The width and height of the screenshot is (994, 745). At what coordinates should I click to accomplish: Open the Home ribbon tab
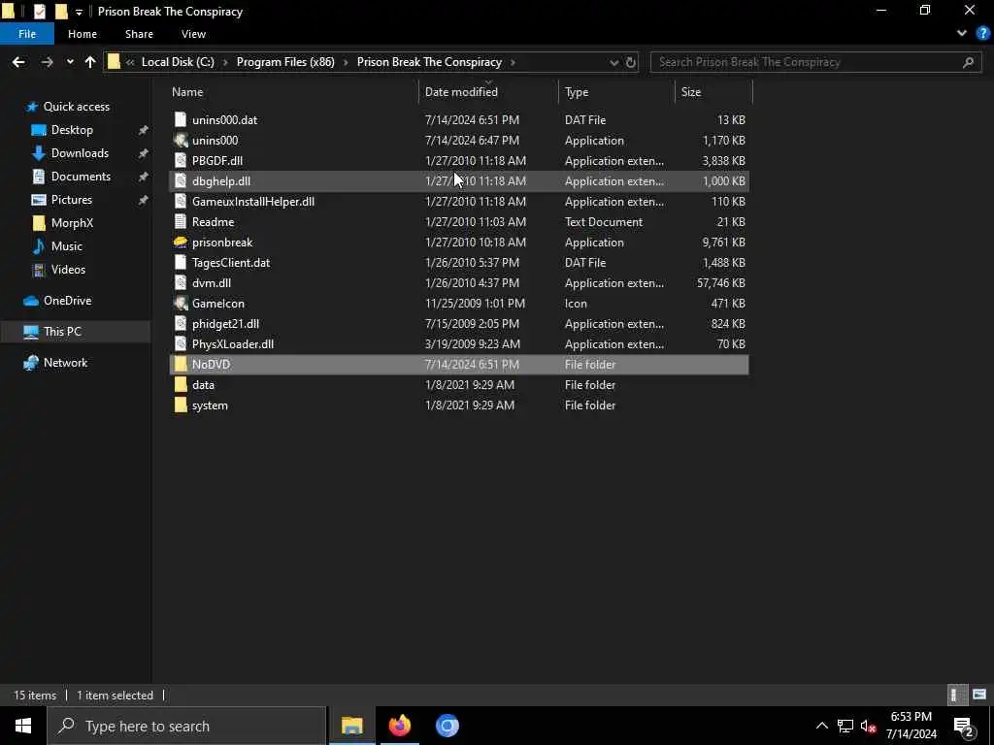click(83, 34)
